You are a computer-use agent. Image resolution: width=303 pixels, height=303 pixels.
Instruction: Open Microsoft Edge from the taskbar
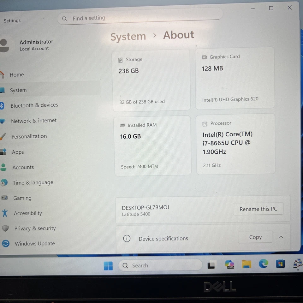pos(263,264)
